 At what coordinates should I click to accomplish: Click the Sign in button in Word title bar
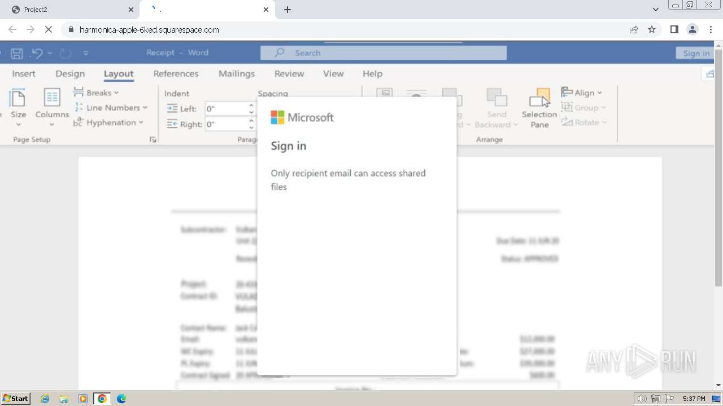click(696, 53)
